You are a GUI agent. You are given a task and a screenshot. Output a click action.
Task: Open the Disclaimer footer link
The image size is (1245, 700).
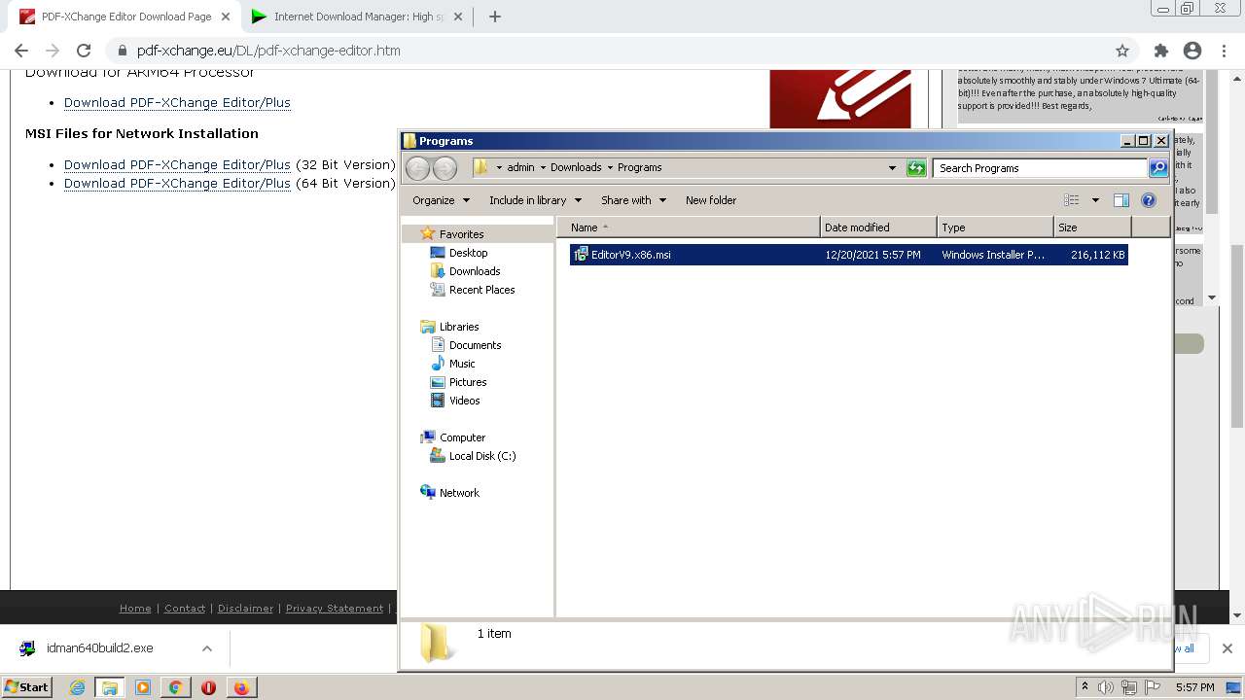[x=245, y=609]
